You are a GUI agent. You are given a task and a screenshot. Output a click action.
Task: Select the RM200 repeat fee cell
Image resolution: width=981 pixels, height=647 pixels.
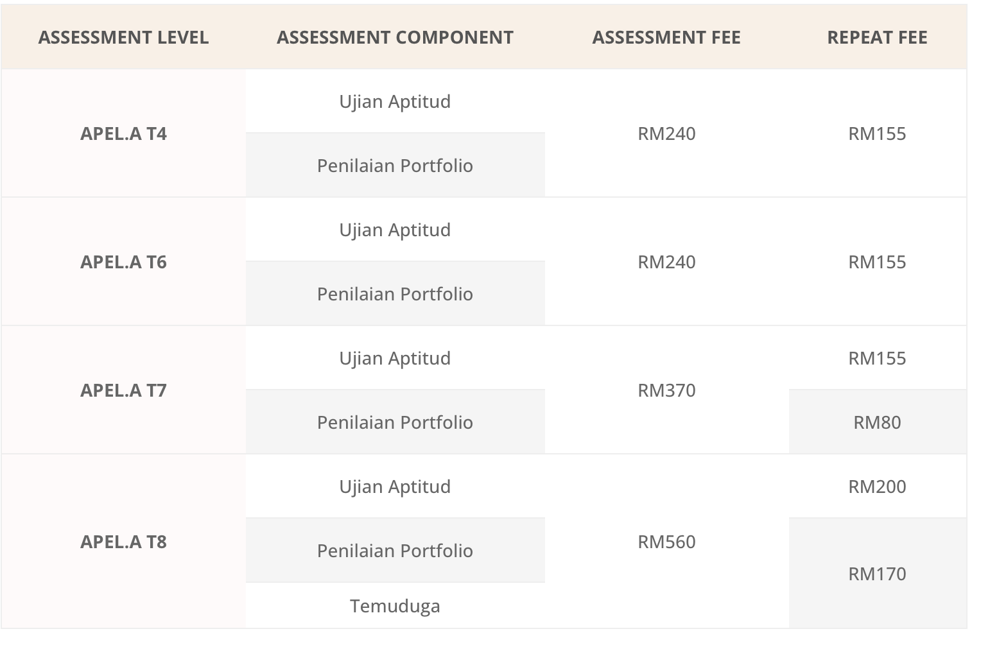tap(877, 487)
